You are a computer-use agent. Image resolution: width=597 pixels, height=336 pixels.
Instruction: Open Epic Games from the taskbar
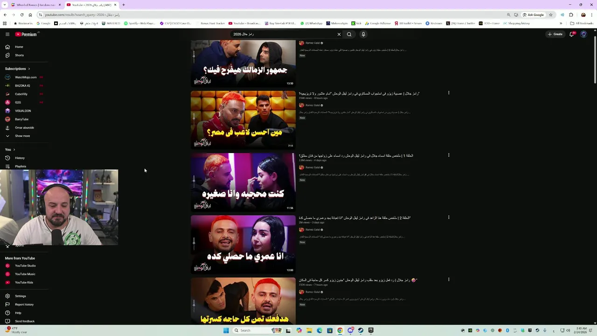[371, 330]
